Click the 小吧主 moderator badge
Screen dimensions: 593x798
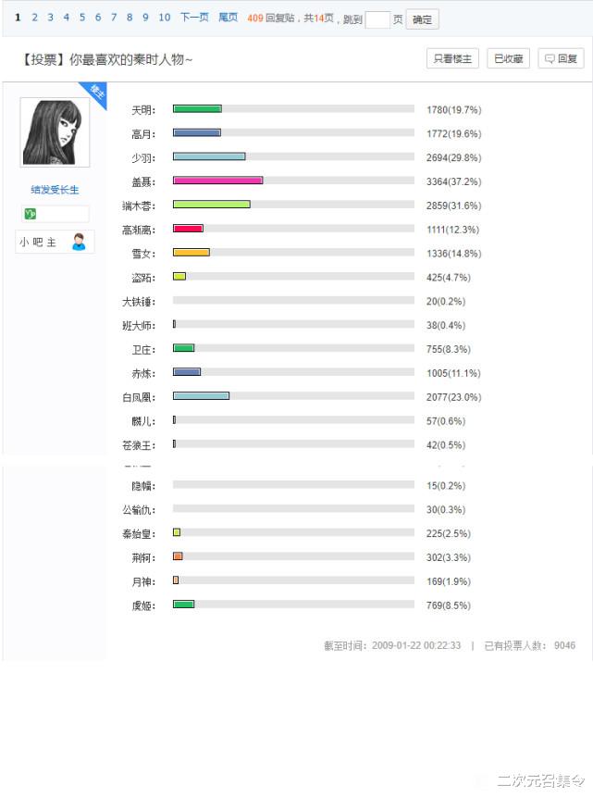[41, 241]
